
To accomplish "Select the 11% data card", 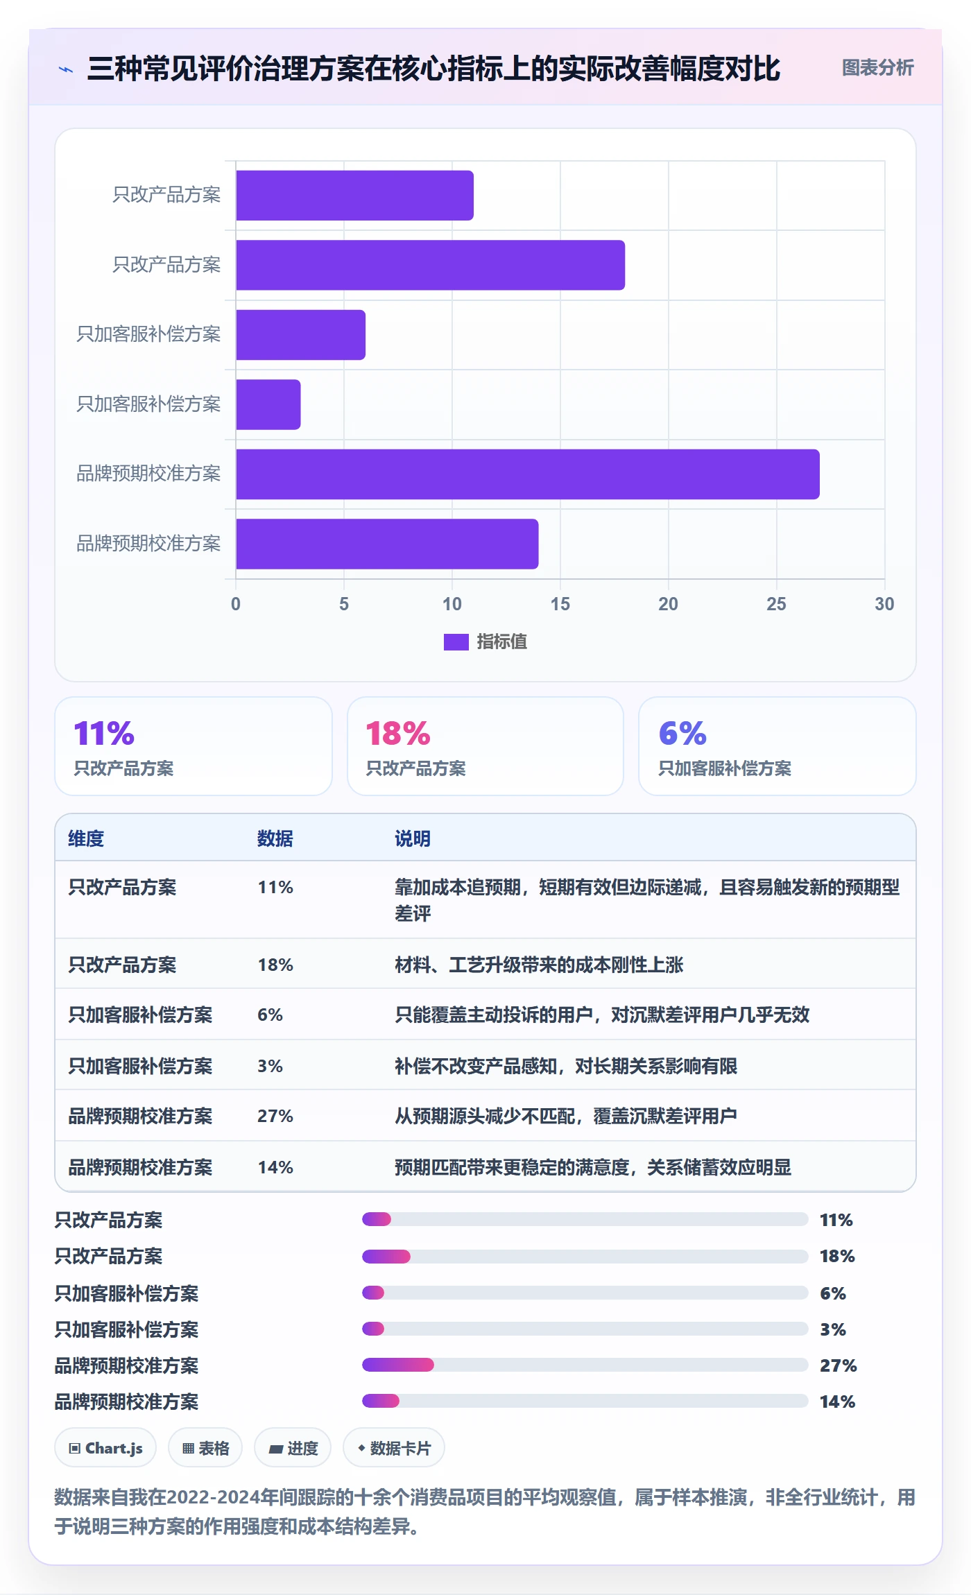I will pos(194,746).
